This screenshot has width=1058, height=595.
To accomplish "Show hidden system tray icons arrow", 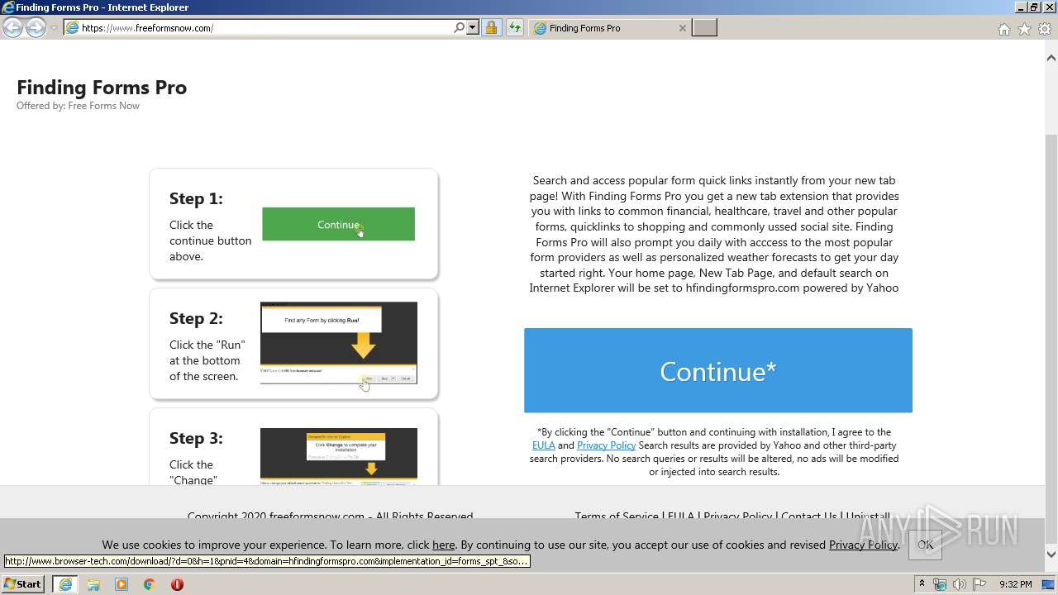I will pyautogui.click(x=922, y=583).
